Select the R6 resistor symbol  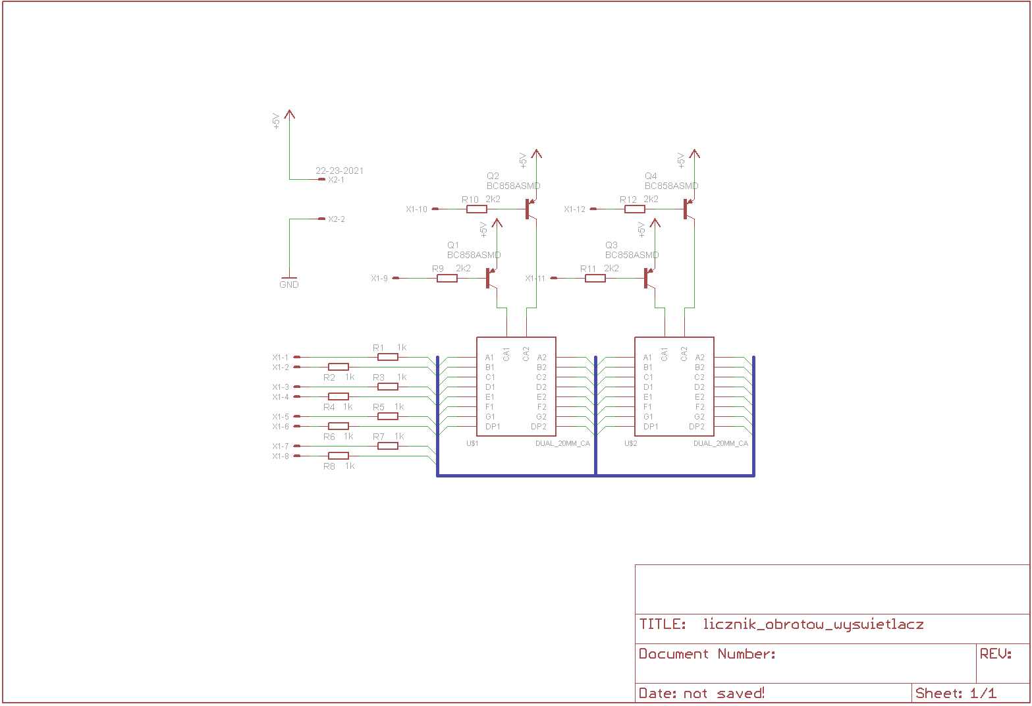coord(339,426)
